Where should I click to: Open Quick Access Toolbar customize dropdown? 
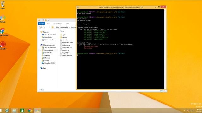coord(48,20)
